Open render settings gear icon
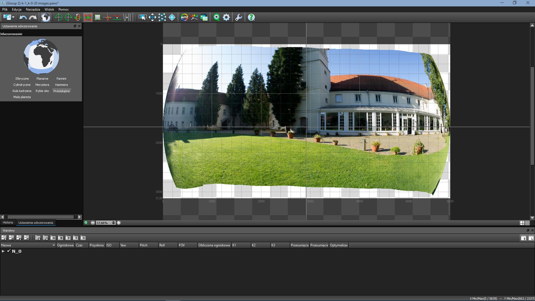This screenshot has height=301, width=535. 226,17
